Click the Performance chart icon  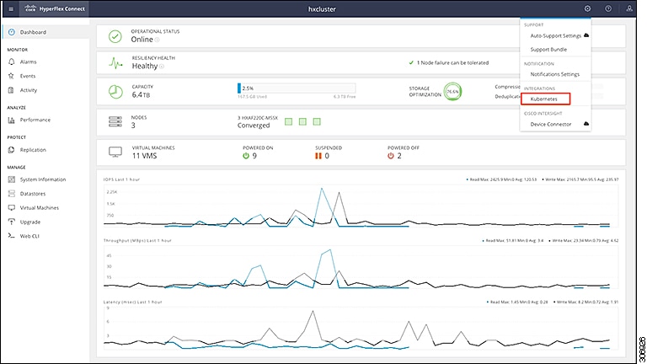[x=11, y=120]
